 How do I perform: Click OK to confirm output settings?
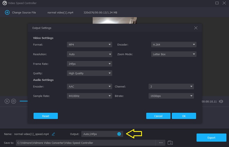(184, 116)
